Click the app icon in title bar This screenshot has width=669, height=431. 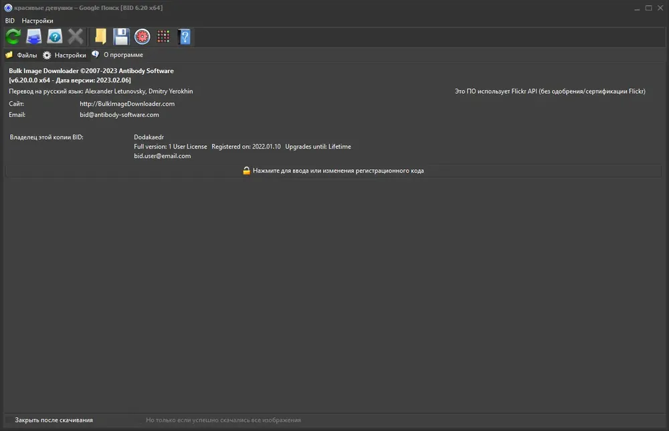[x=8, y=7]
